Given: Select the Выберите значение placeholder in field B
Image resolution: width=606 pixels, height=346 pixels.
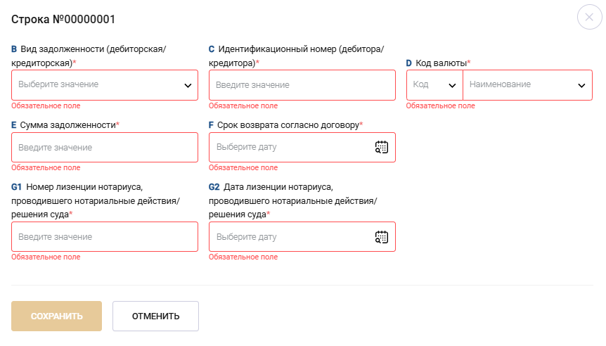Looking at the screenshot, I should click(x=58, y=84).
